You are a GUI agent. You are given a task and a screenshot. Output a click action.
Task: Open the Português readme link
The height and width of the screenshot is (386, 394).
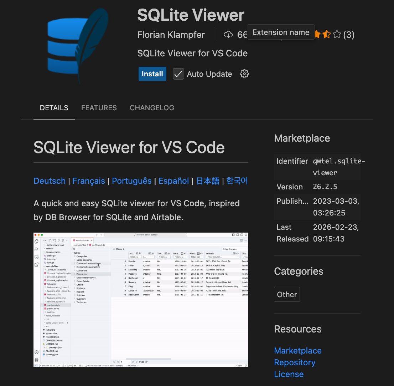click(x=132, y=181)
